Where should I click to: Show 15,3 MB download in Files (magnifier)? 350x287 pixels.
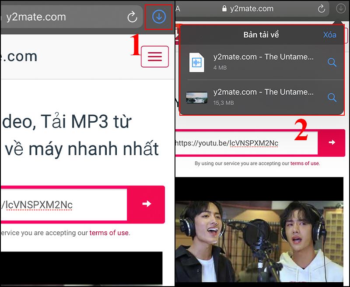(x=332, y=97)
